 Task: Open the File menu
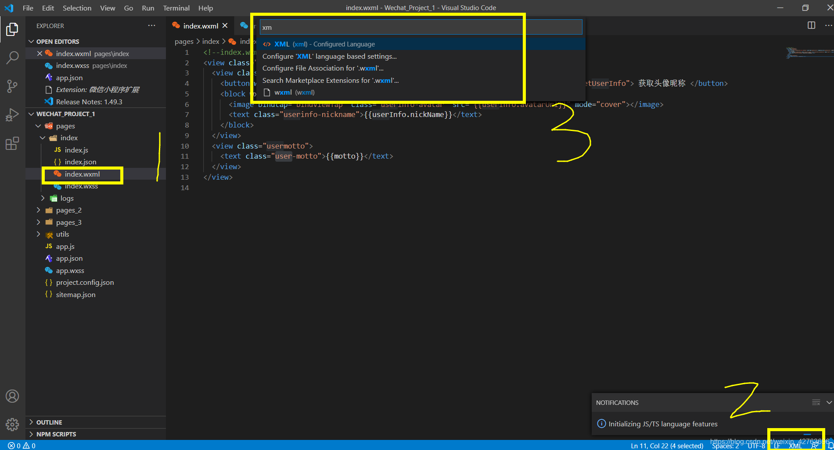coord(28,8)
